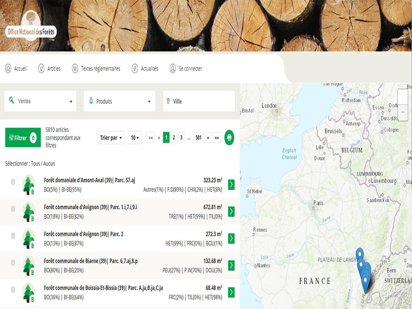Viewport: 412px width, 309px height.
Task: Go to first page of results
Action: [150, 138]
